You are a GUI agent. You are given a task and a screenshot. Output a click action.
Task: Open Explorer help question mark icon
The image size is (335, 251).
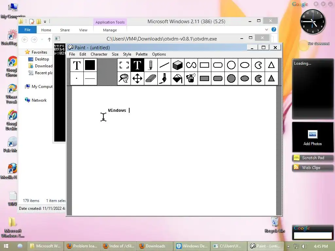click(x=274, y=29)
